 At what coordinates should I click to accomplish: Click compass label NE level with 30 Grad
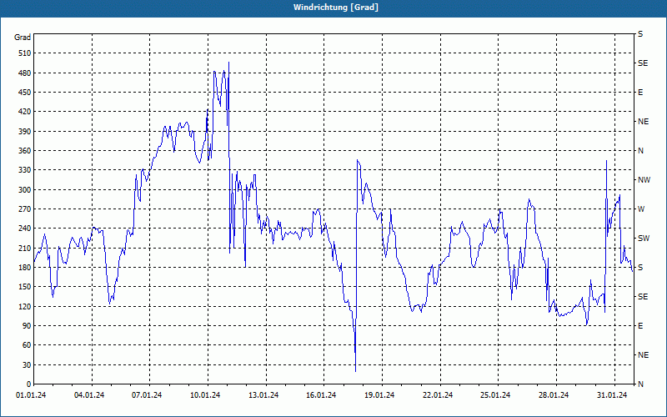[x=644, y=355]
